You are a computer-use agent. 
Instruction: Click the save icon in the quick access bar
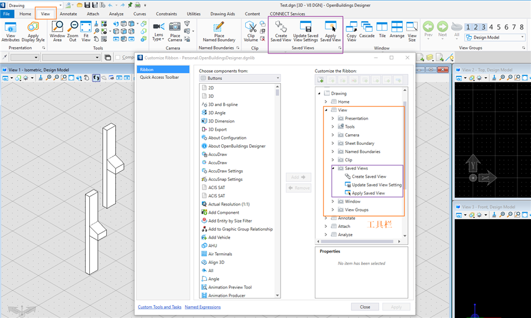click(87, 5)
